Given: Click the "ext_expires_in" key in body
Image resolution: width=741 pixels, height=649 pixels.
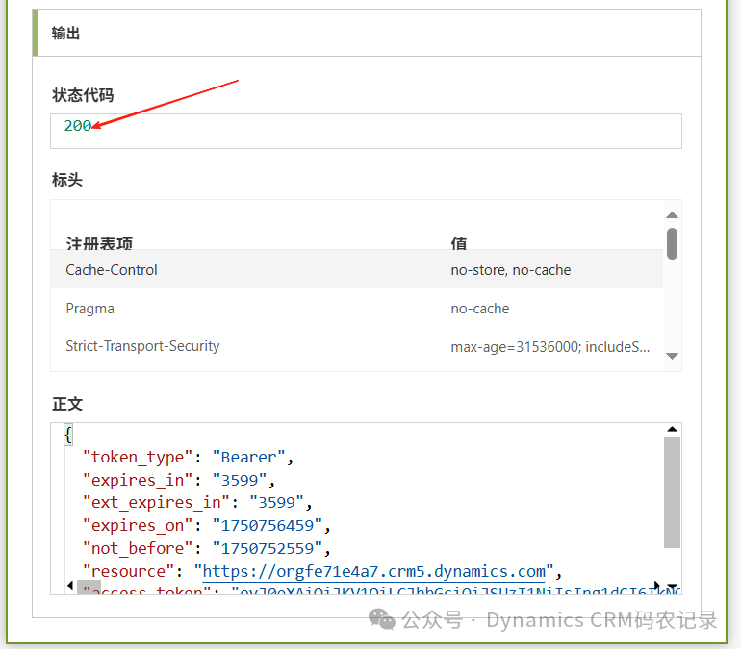Looking at the screenshot, I should pos(156,502).
